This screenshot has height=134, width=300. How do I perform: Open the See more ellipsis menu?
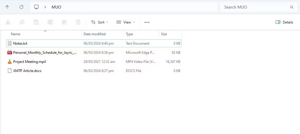tap(147, 22)
